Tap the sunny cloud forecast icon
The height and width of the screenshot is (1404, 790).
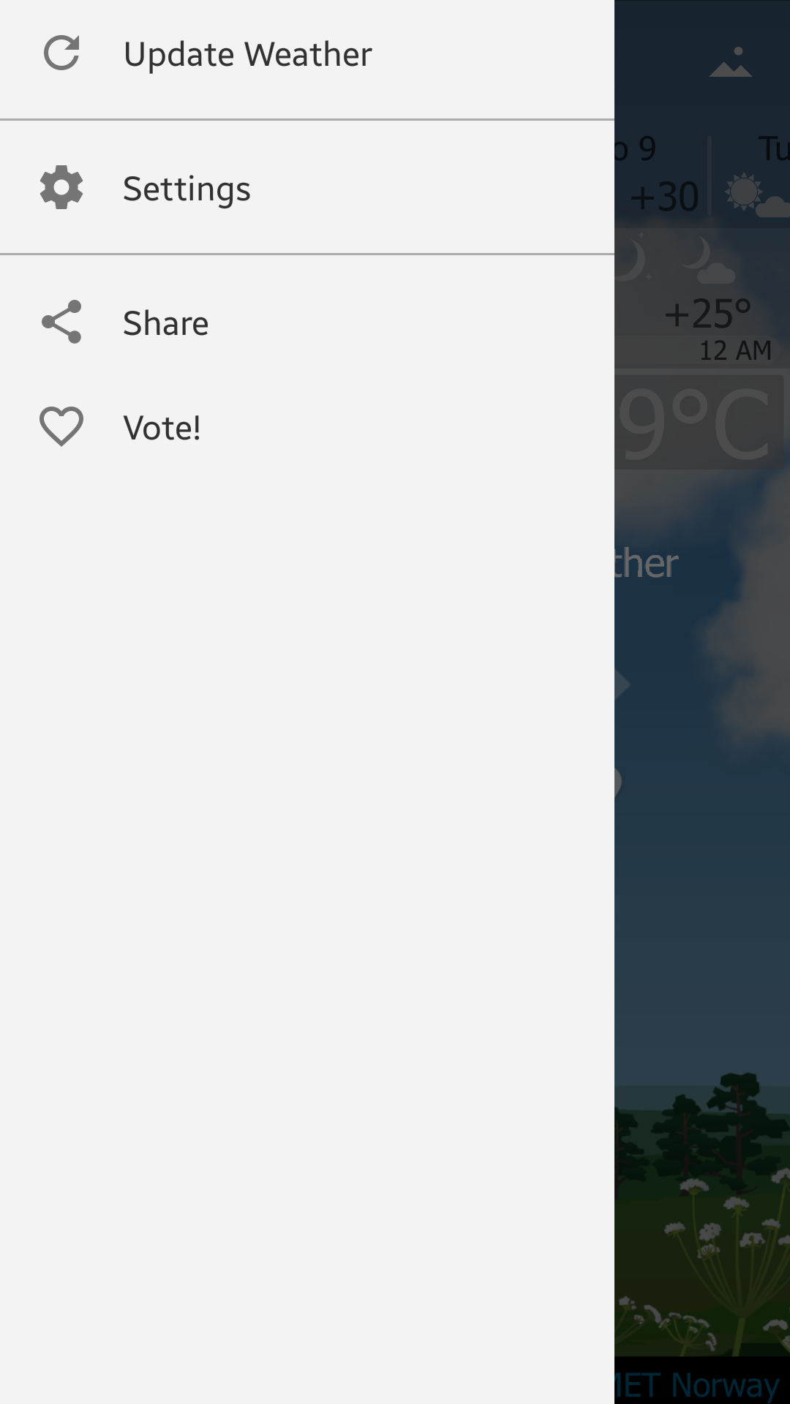tap(755, 195)
